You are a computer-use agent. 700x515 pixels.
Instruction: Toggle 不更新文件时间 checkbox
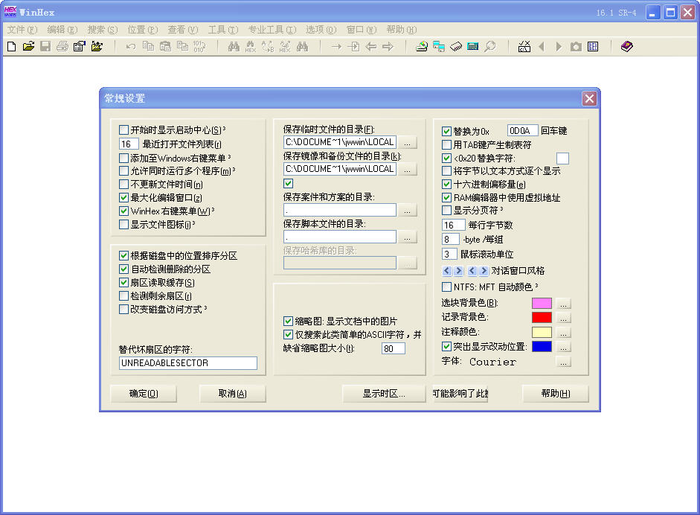pos(123,185)
